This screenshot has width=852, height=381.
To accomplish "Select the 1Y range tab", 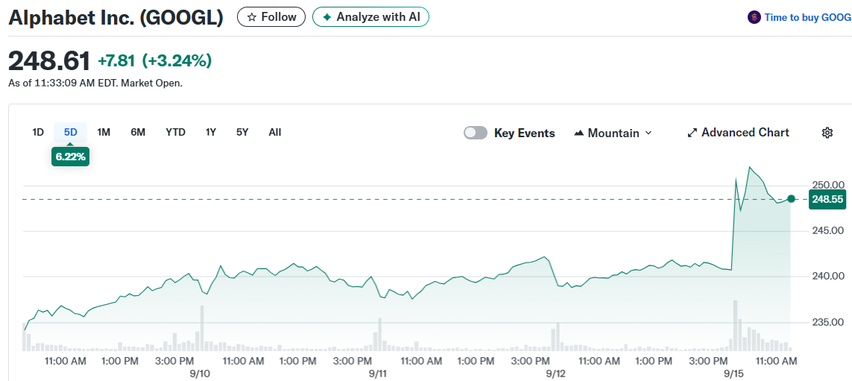I will pyautogui.click(x=211, y=132).
